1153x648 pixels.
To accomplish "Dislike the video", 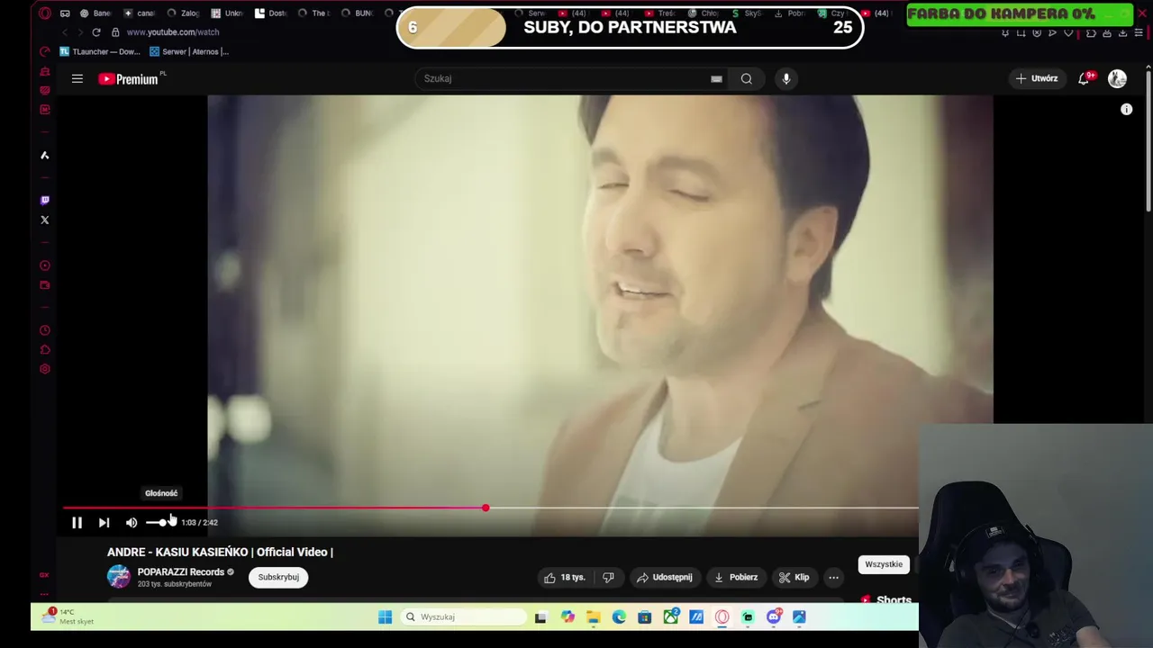I will (608, 577).
